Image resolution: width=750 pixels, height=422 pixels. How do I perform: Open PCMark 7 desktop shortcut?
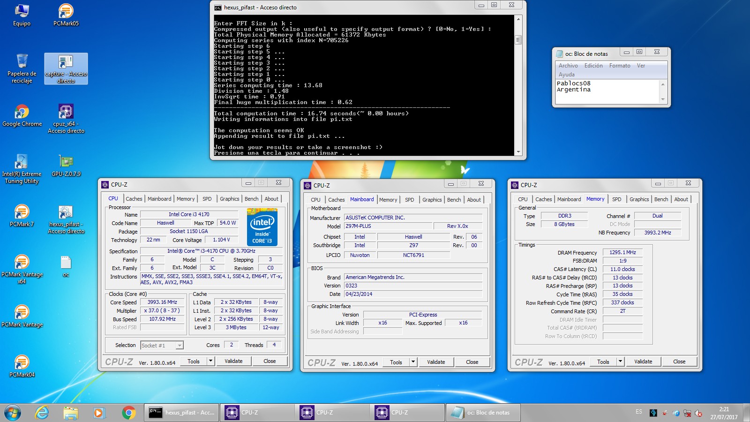pyautogui.click(x=22, y=216)
